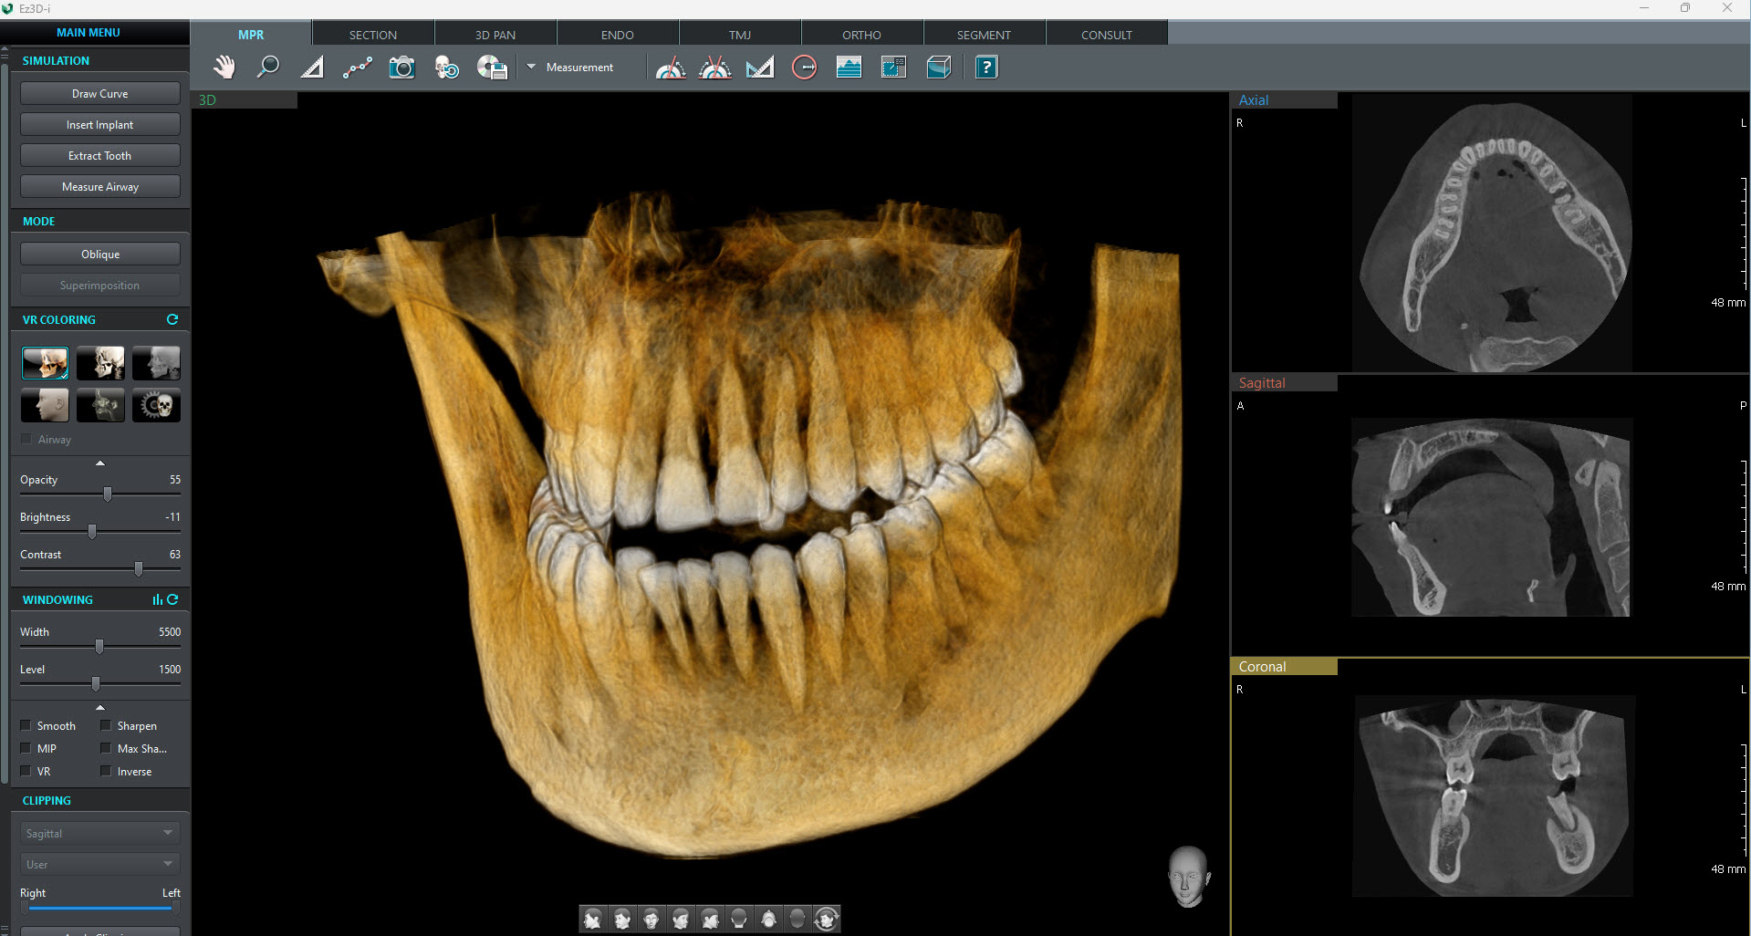Open the help question mark icon

(986, 68)
